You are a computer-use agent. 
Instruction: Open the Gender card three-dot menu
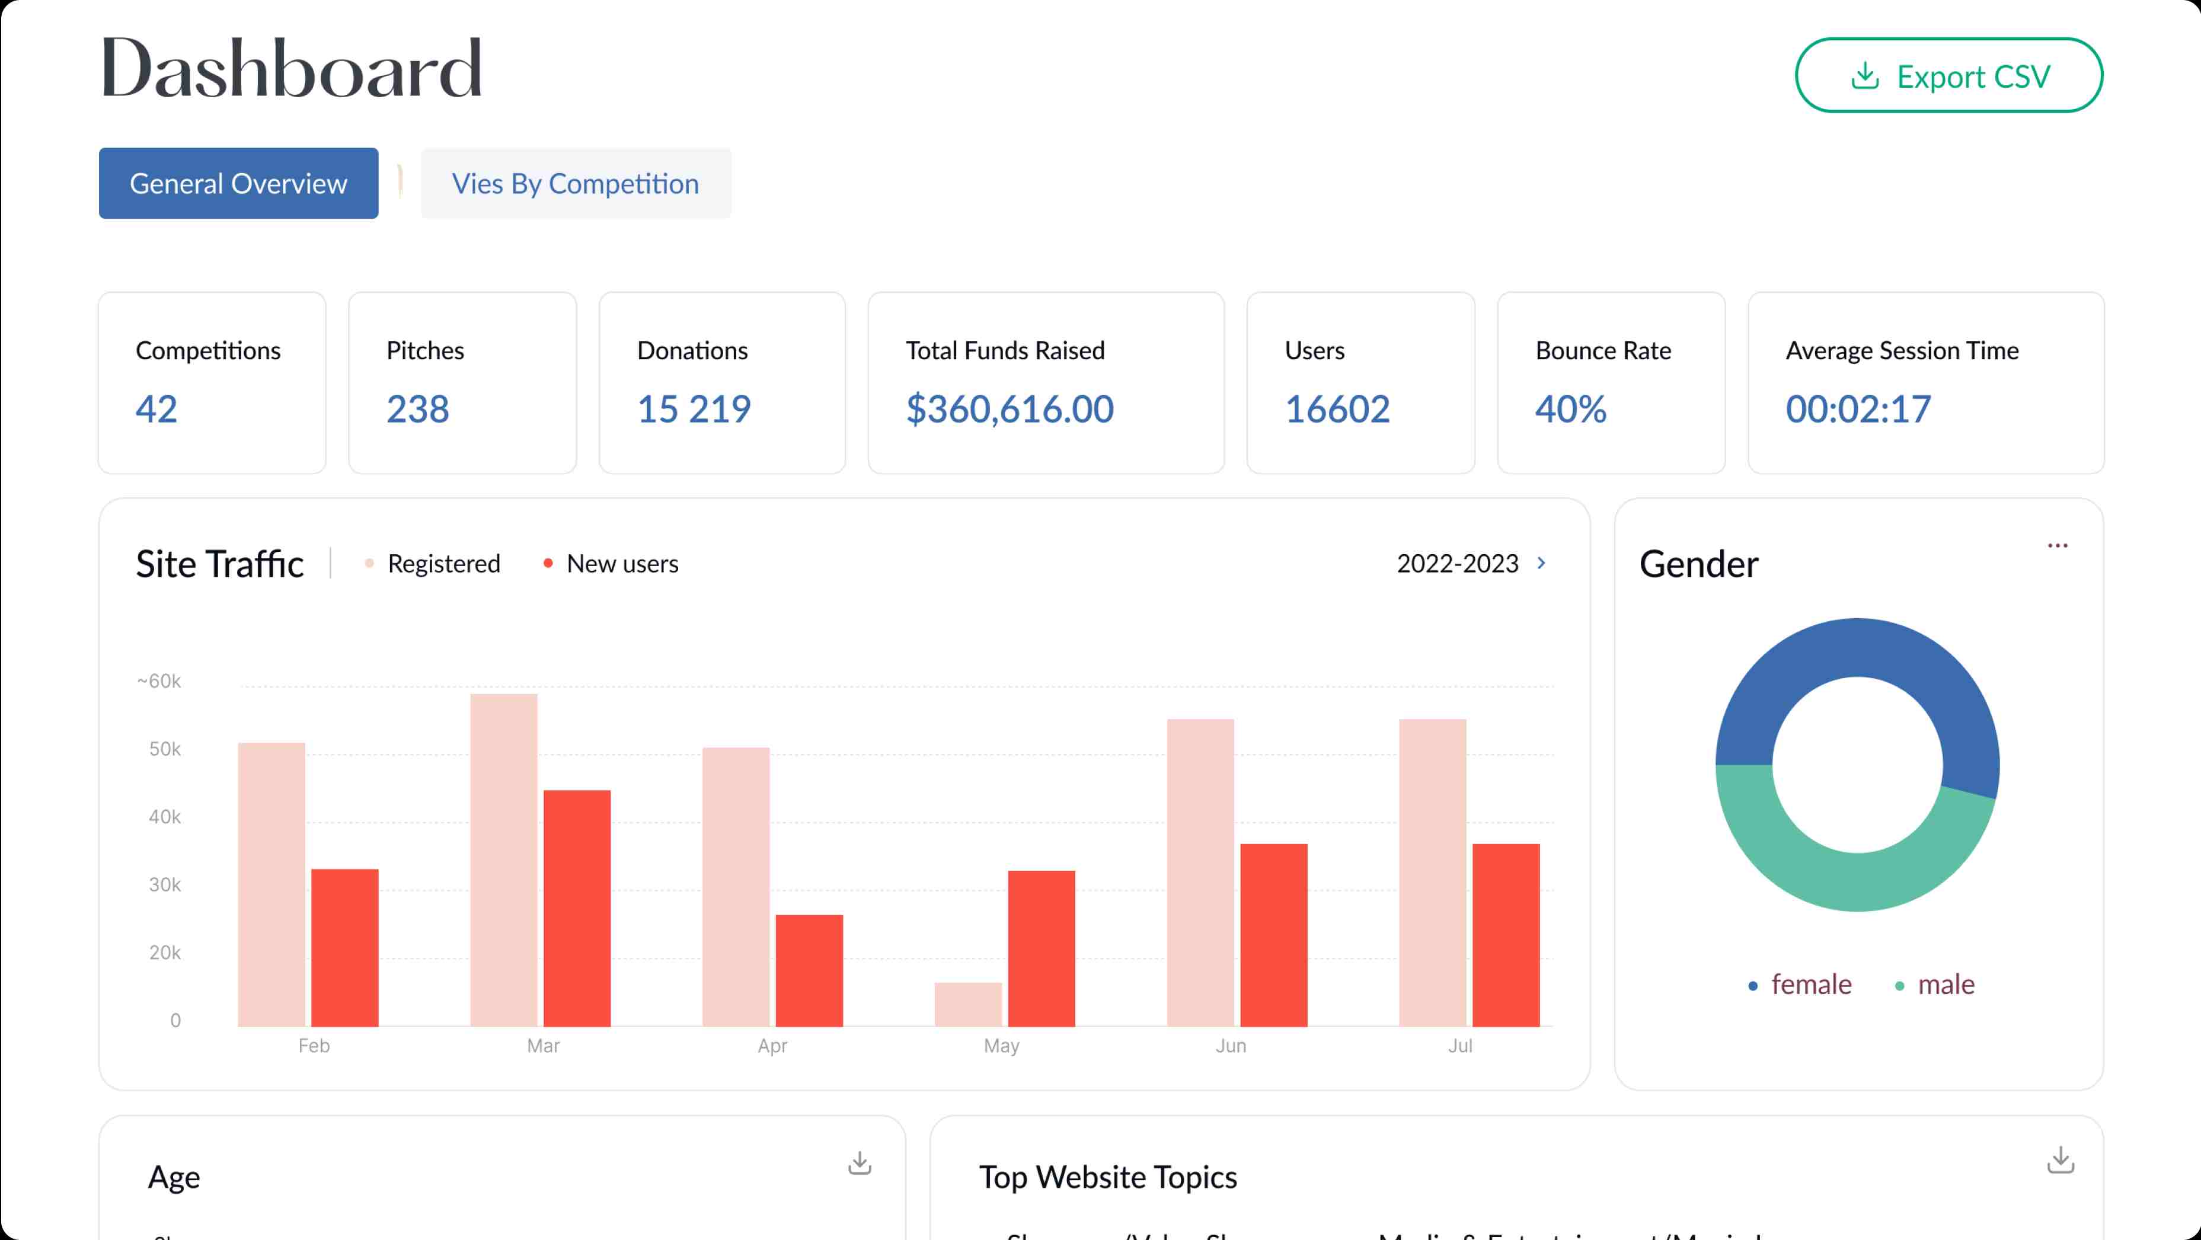tap(2058, 545)
